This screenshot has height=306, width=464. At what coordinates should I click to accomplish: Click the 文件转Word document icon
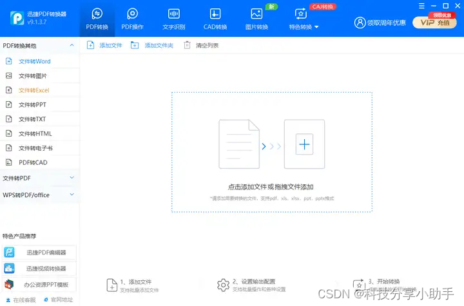[x=9, y=61]
